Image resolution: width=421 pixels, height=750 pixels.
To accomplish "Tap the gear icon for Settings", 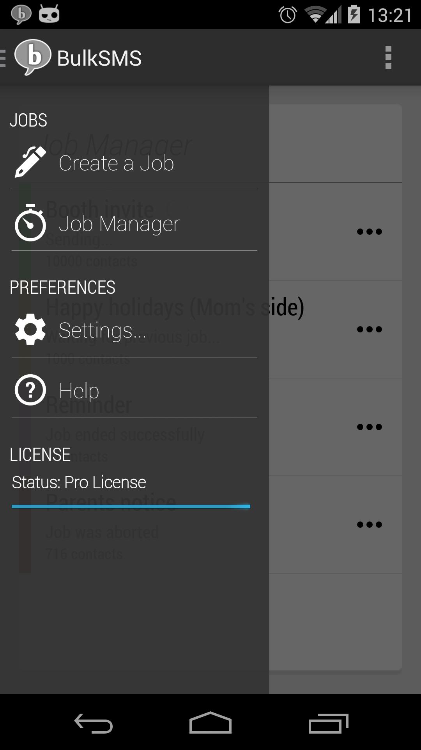I will click(30, 329).
